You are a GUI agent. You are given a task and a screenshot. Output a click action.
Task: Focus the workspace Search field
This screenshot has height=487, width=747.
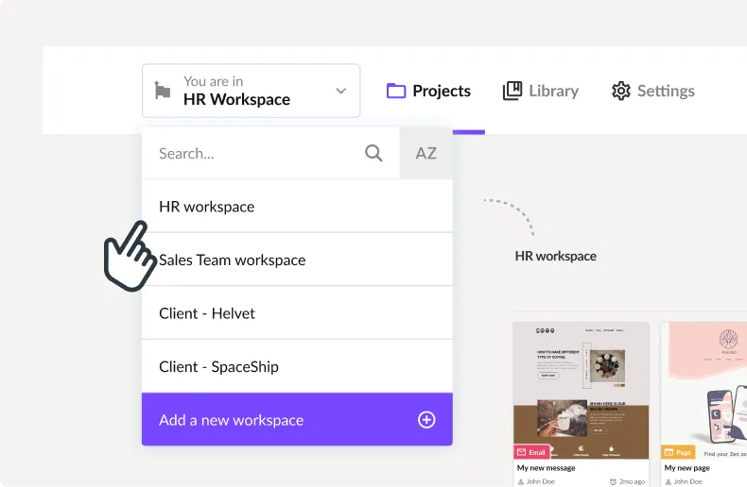[x=270, y=153]
